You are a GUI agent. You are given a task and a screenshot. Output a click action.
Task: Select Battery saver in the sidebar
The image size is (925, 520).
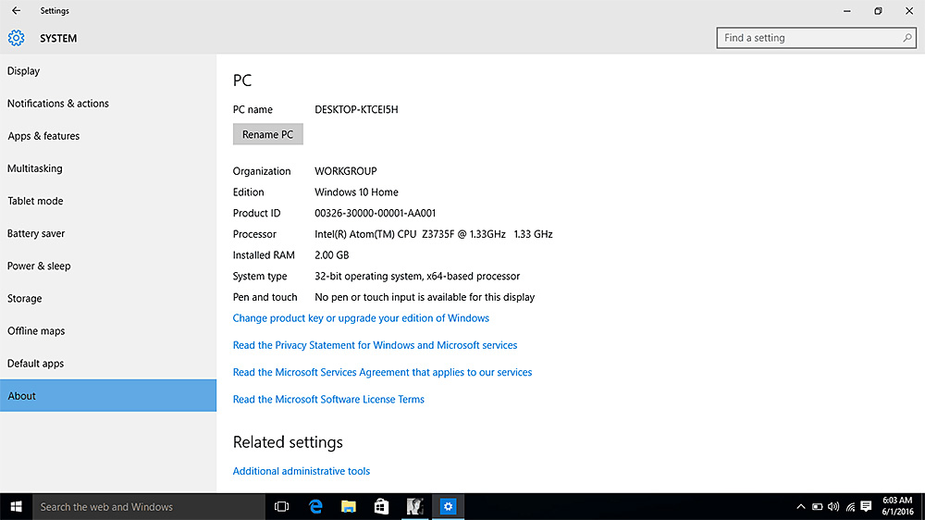[x=108, y=233]
